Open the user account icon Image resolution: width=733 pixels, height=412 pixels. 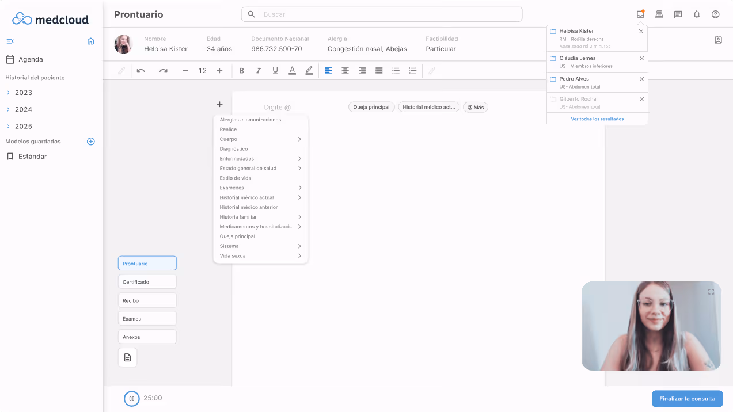pyautogui.click(x=715, y=14)
